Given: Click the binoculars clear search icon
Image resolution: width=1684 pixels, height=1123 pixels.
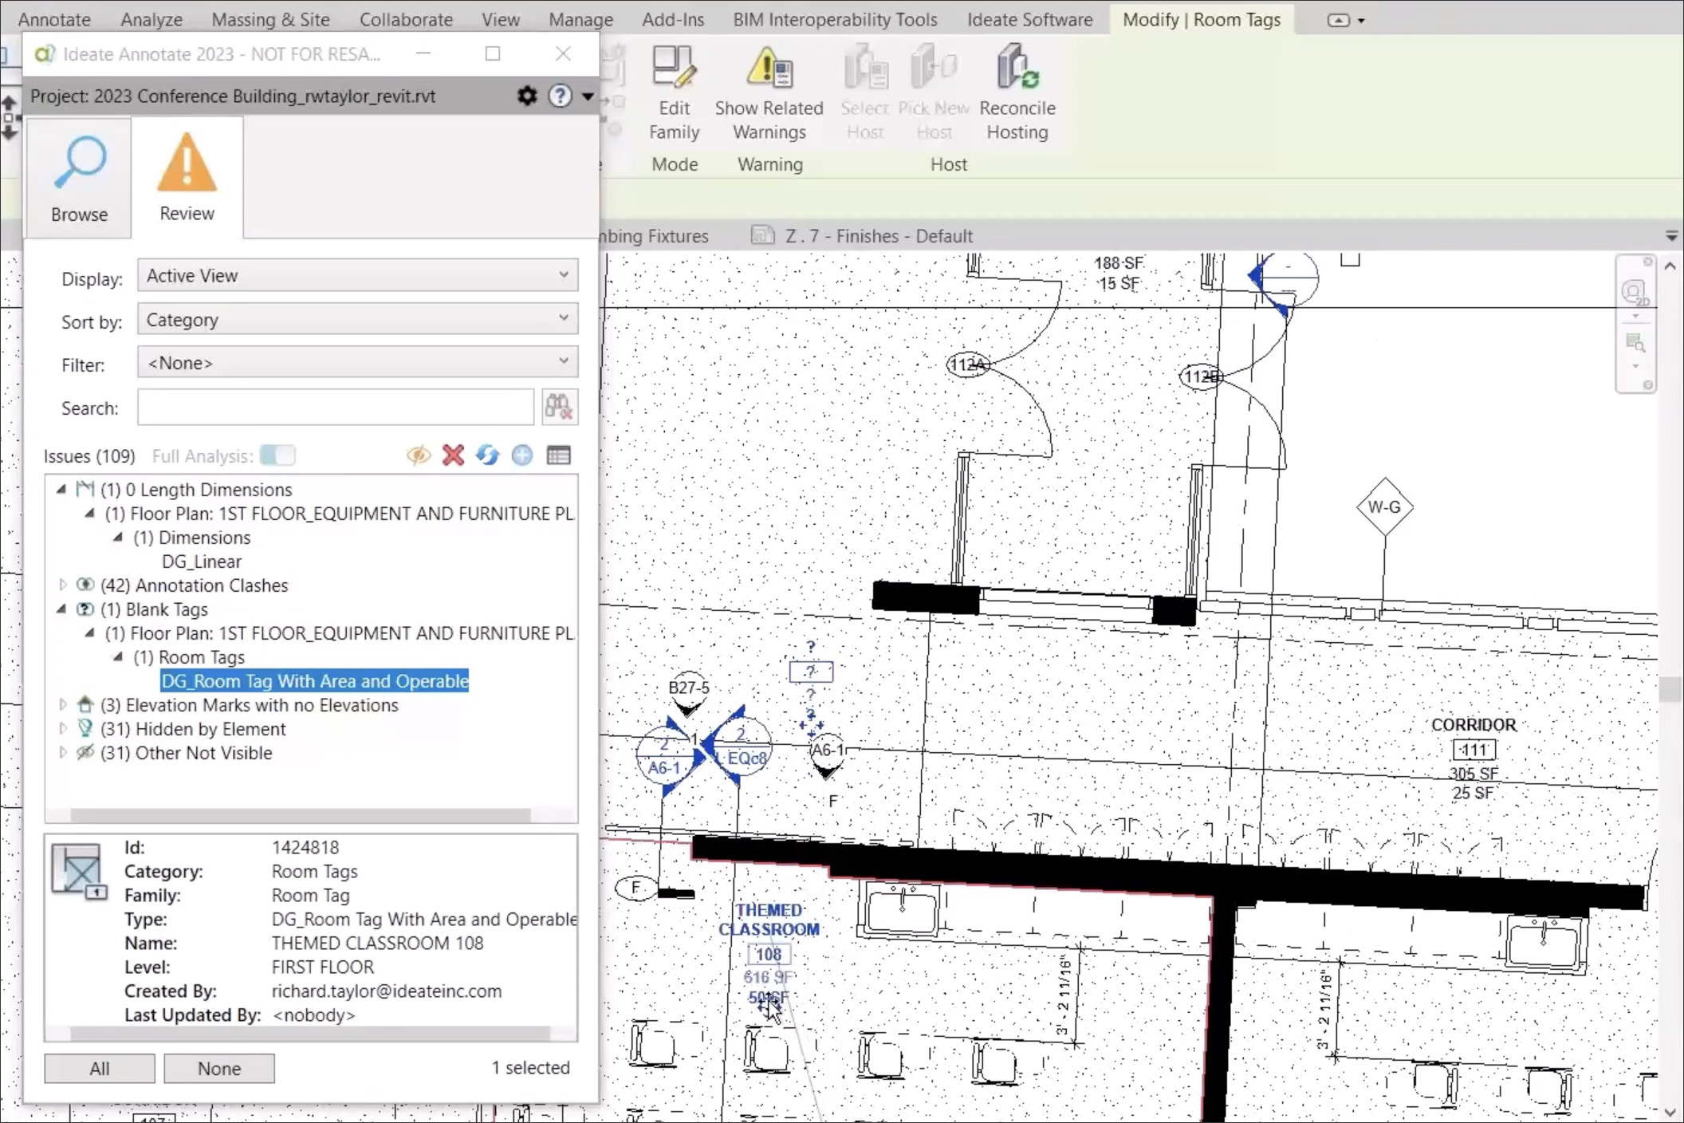Looking at the screenshot, I should tap(559, 408).
